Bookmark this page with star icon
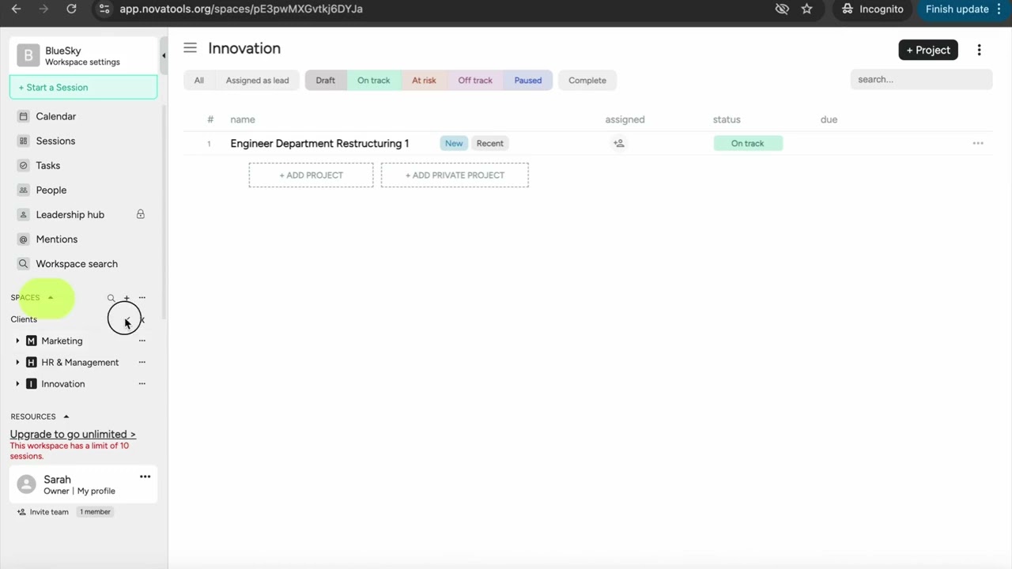The width and height of the screenshot is (1012, 569). (806, 9)
